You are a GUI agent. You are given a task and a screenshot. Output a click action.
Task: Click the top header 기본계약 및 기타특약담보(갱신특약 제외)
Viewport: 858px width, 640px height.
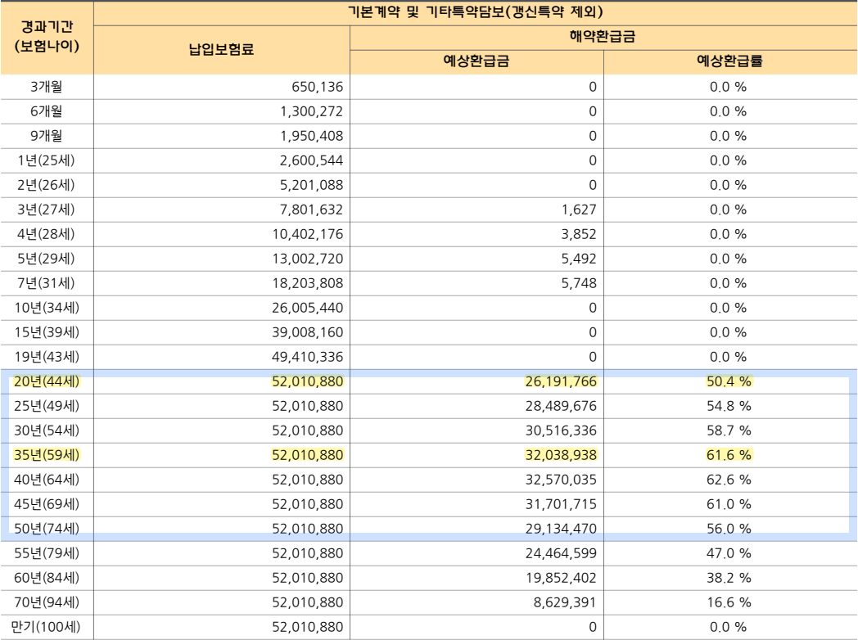pos(476,12)
